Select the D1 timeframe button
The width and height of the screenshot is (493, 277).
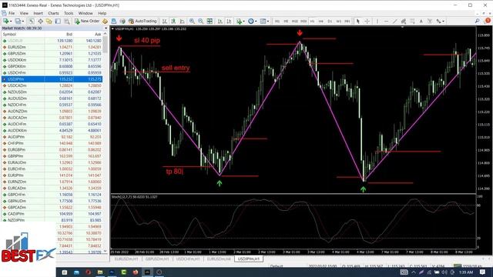[x=330, y=21]
